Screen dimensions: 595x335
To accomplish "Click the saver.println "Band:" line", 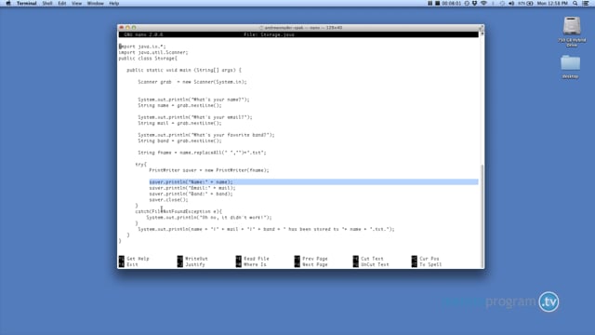I will click(191, 194).
